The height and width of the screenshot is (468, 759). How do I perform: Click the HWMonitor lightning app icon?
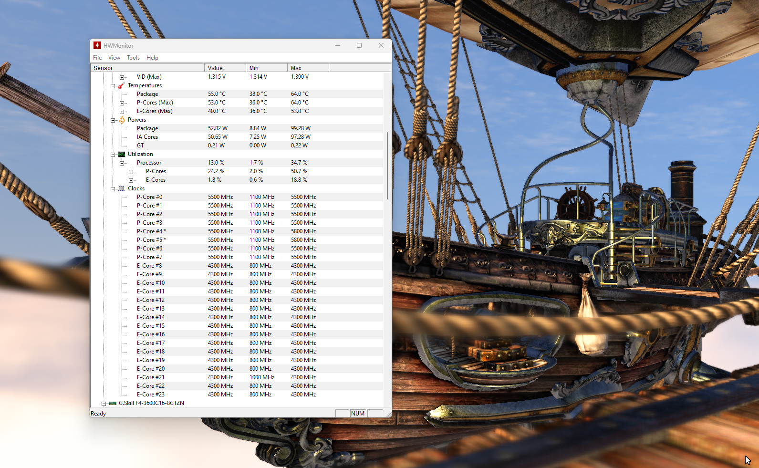97,45
